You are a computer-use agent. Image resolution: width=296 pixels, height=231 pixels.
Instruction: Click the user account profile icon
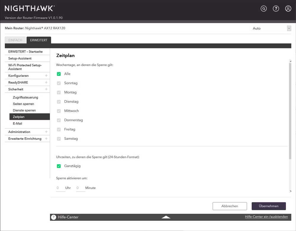pyautogui.click(x=288, y=9)
